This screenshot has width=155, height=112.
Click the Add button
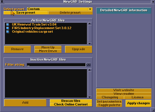tap(25, 103)
